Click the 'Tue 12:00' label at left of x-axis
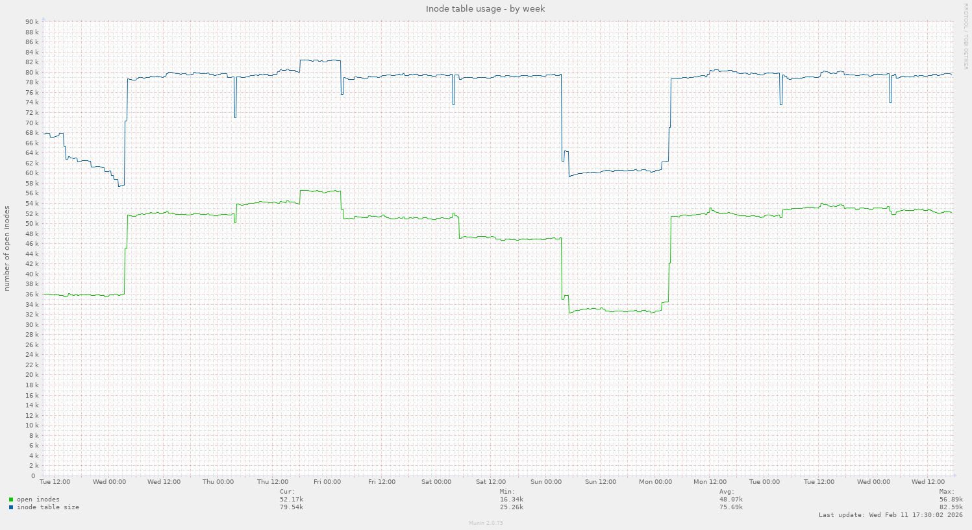The image size is (972, 530). pyautogui.click(x=55, y=482)
